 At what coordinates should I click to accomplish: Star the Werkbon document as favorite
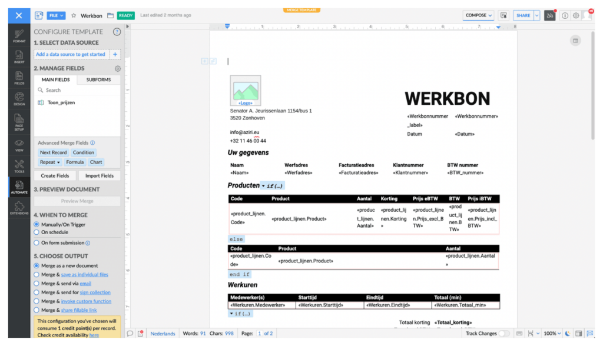click(x=74, y=15)
